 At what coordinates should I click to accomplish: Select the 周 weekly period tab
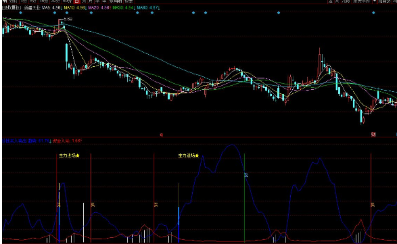(x=84, y=1)
